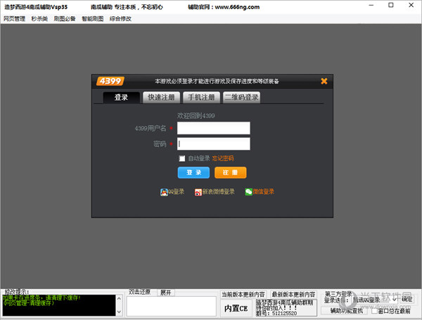Open the 忘记密码 link
The width and height of the screenshot is (422, 320).
pos(223,158)
